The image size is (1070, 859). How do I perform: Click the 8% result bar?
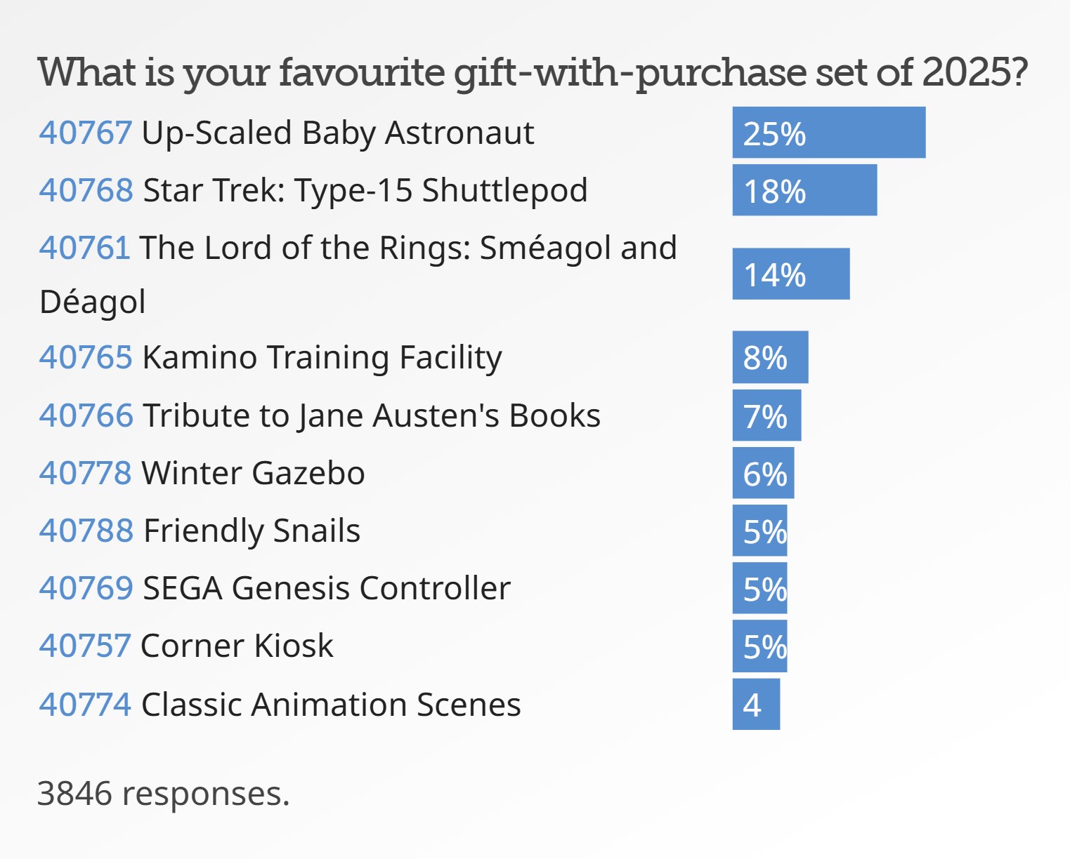coord(770,357)
